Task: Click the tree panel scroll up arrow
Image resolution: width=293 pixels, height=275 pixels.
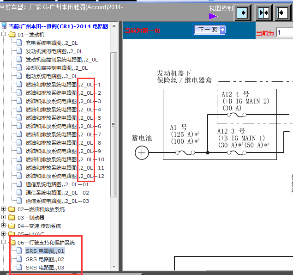Action: [x=114, y=26]
